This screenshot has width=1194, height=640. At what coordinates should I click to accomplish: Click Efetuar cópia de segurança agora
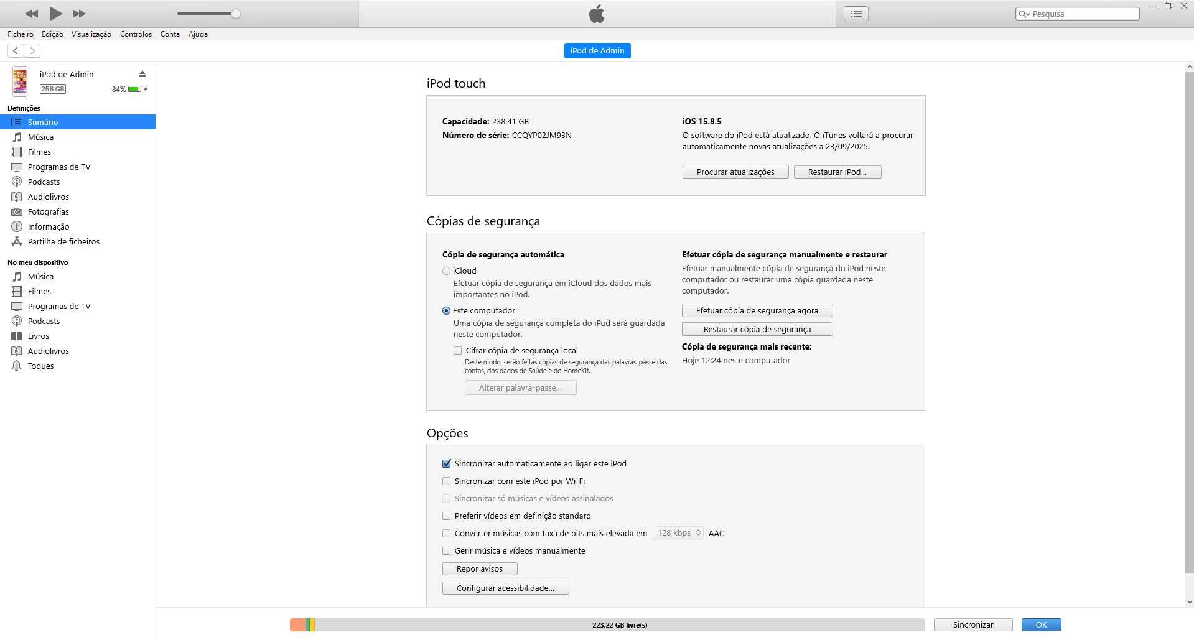tap(757, 310)
